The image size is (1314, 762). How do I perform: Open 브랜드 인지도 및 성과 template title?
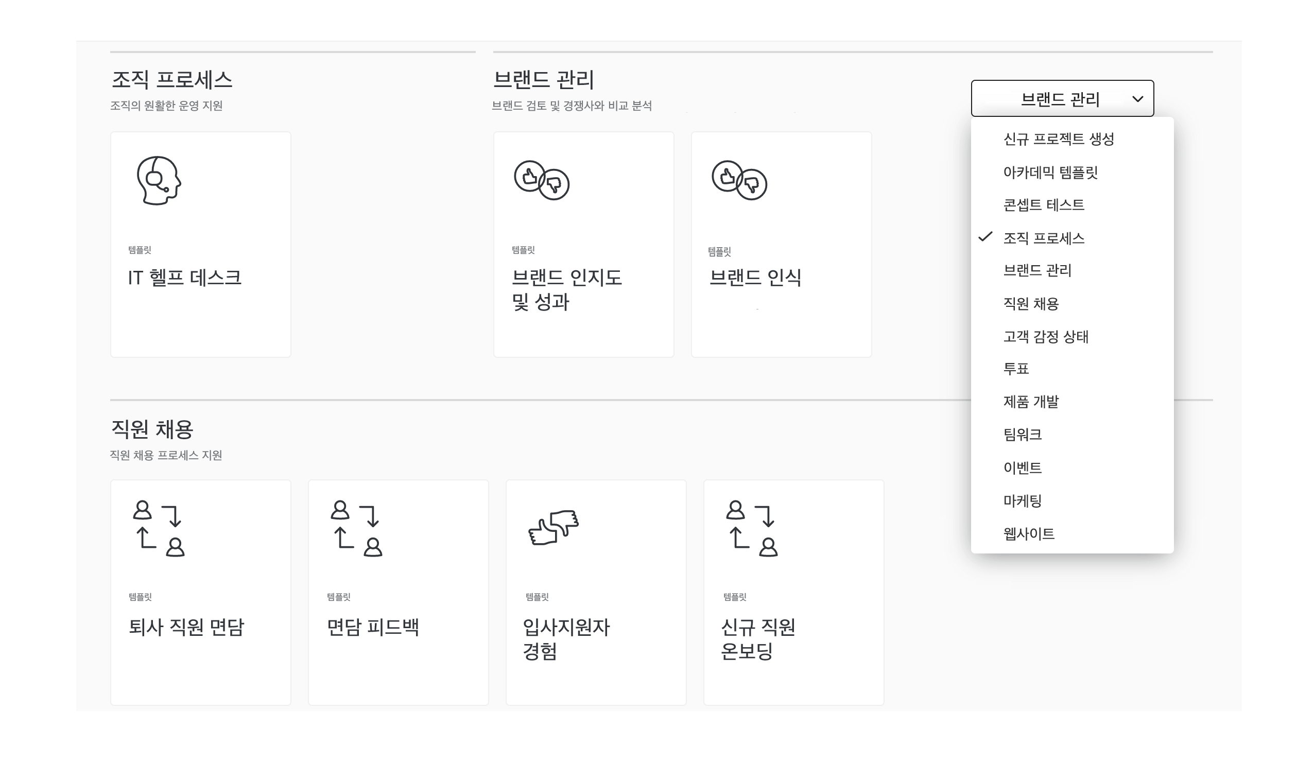(x=566, y=289)
